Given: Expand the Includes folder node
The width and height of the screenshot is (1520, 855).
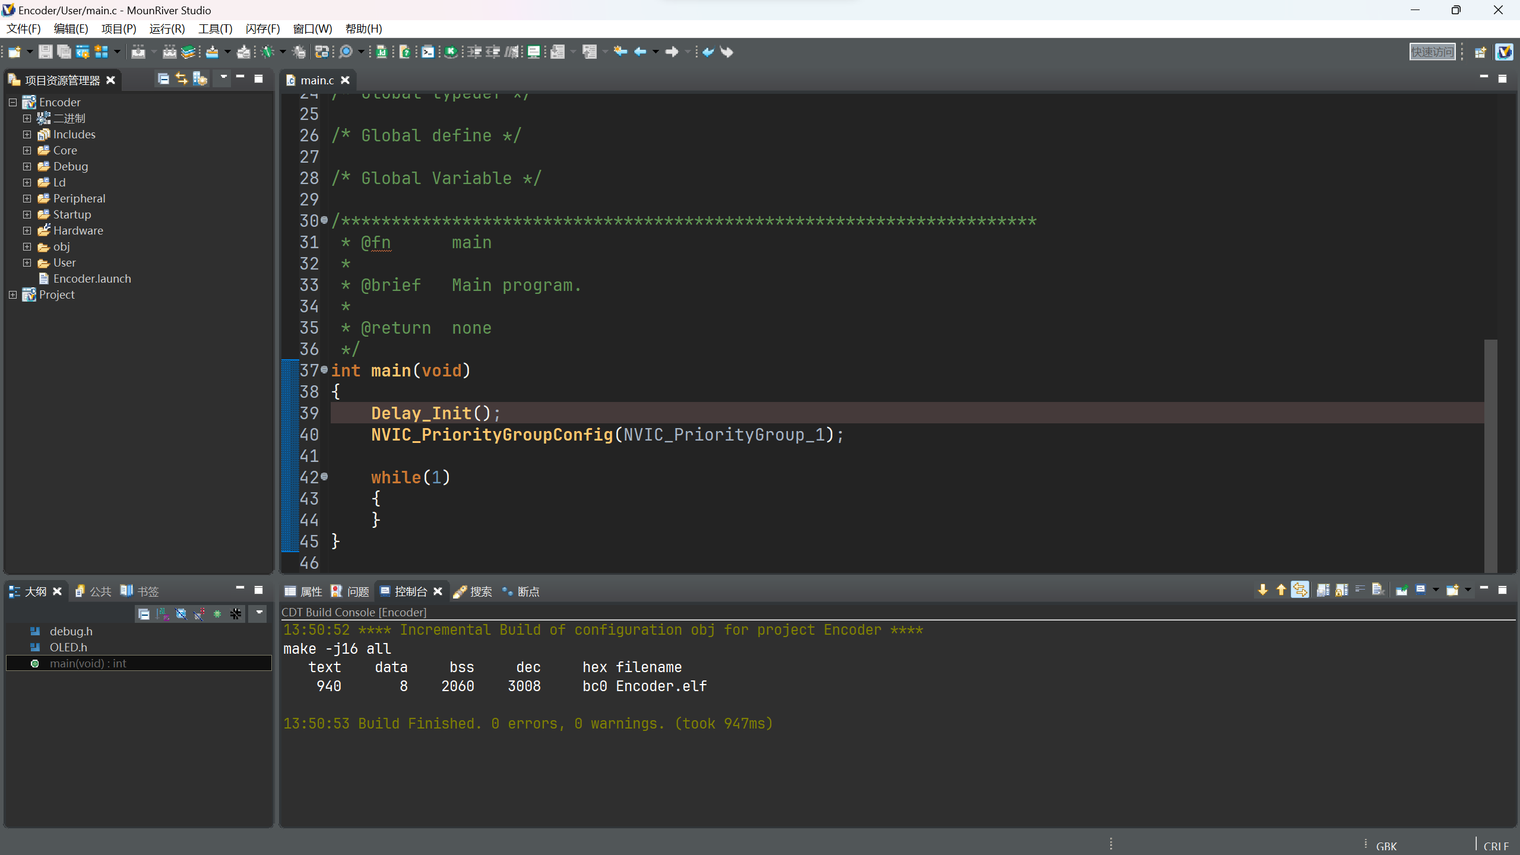Looking at the screenshot, I should coord(27,134).
